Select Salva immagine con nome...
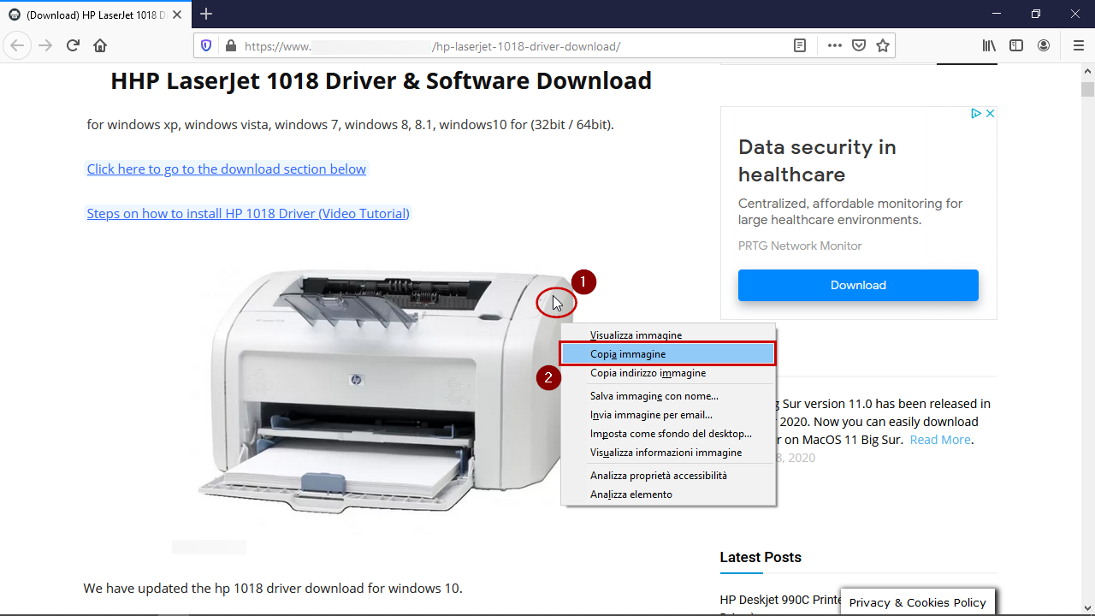The width and height of the screenshot is (1095, 616). coord(668,396)
